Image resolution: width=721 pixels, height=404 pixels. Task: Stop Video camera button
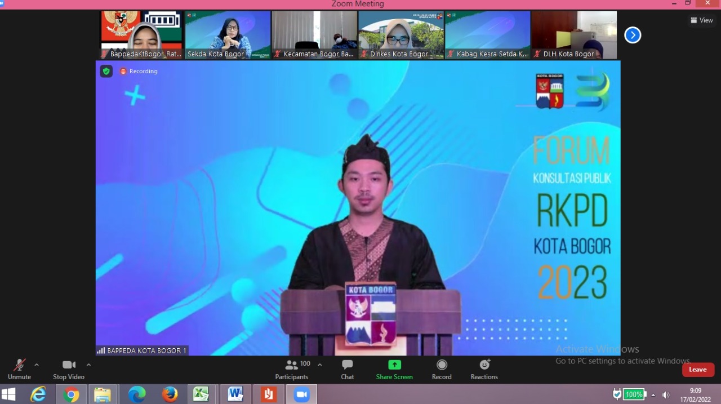tap(69, 370)
